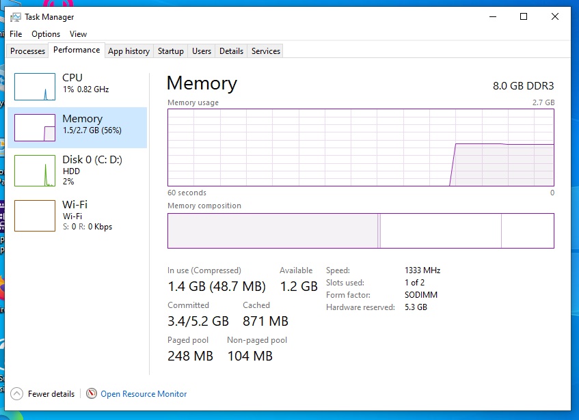The width and height of the screenshot is (579, 420).
Task: Click the Memory composition label
Action: (204, 206)
